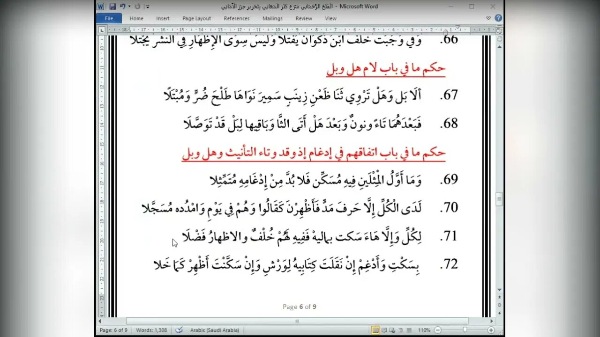Click the vertical ruler at left

pyautogui.click(x=102, y=176)
